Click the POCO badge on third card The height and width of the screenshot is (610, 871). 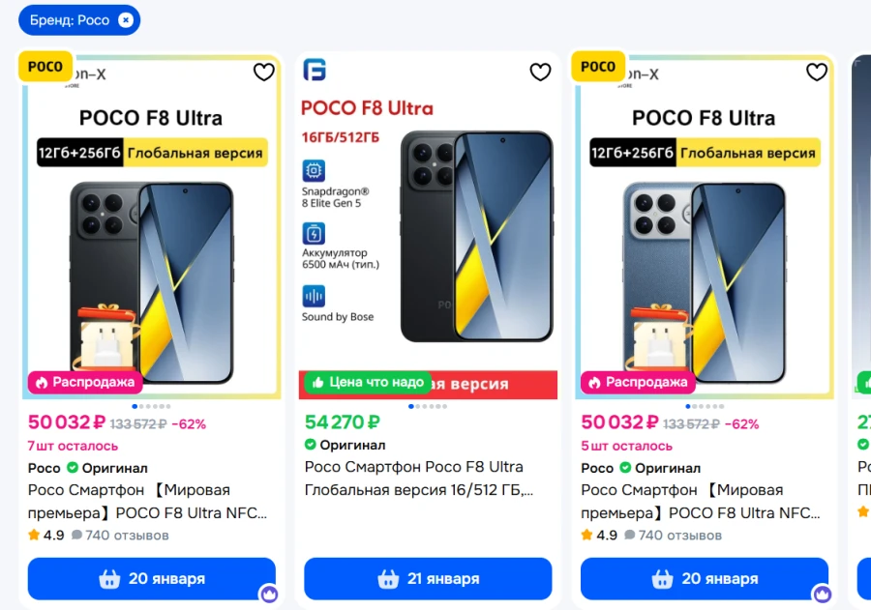(x=598, y=67)
